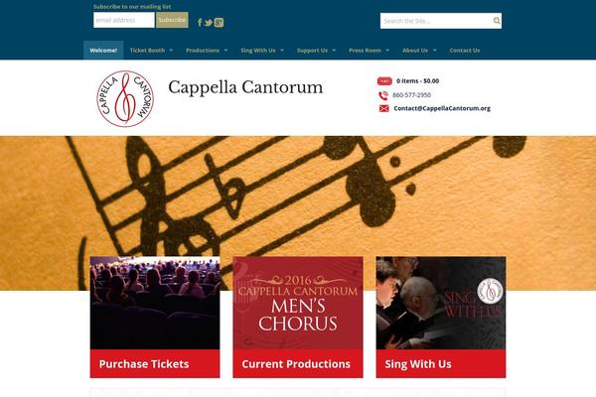Viewport: 596px width, 397px height.
Task: Open the Men's Chorus Current Productions tile
Action: (298, 318)
